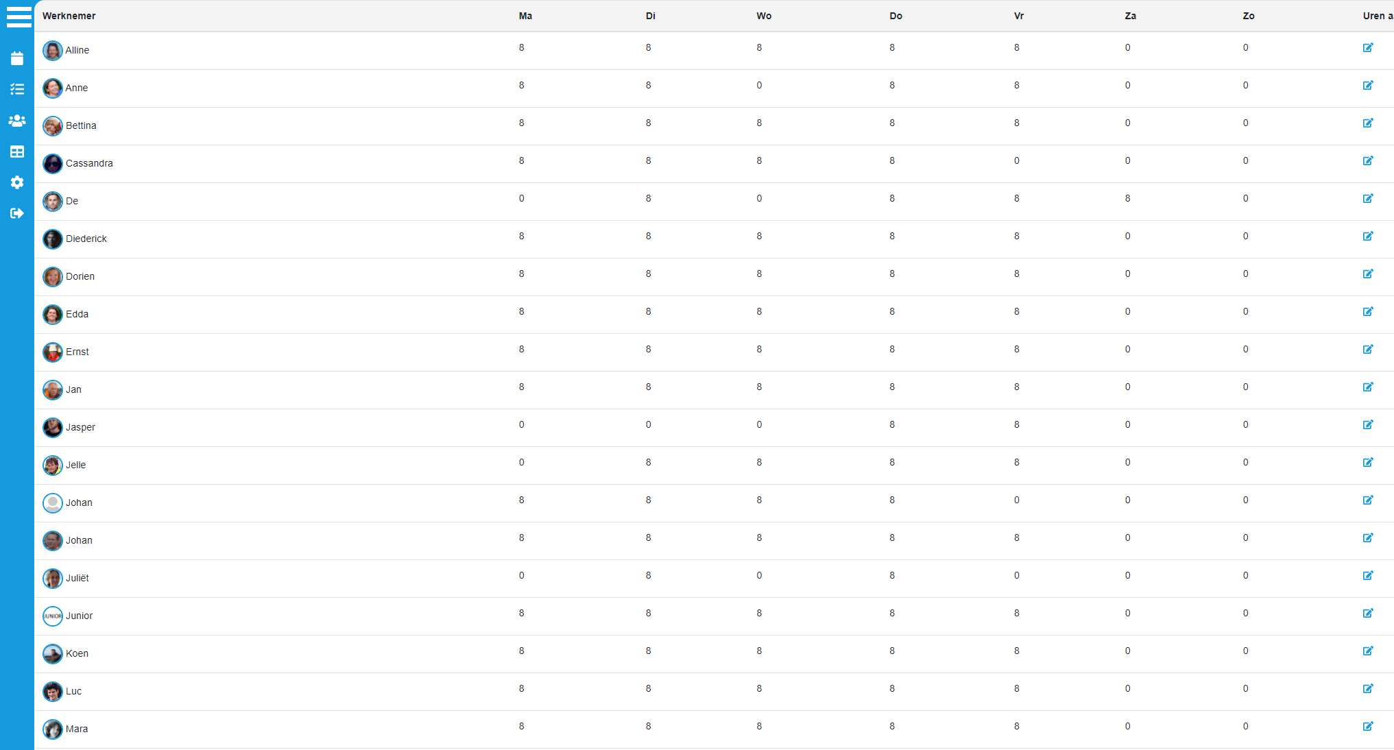The image size is (1394, 750).
Task: Open the task list icon in the sidebar
Action: pyautogui.click(x=17, y=89)
